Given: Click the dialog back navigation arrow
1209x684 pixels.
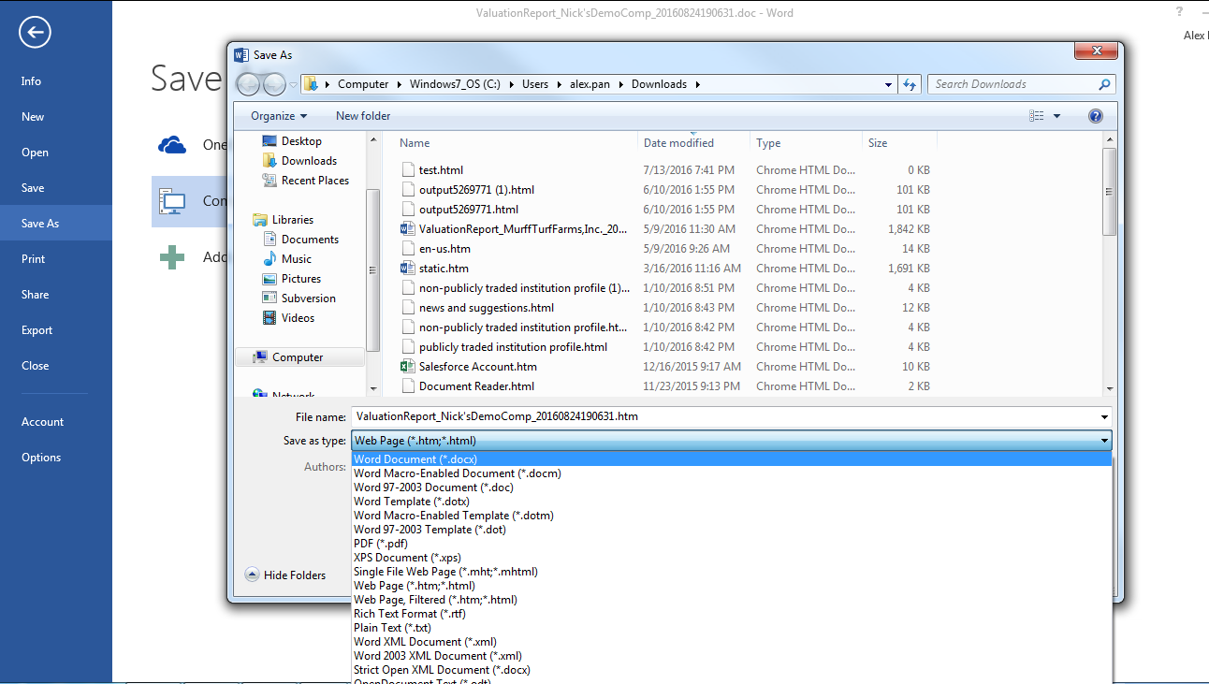Looking at the screenshot, I should click(x=248, y=84).
